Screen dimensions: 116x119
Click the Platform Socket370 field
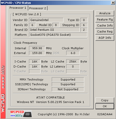pyautogui.click(x=58, y=35)
